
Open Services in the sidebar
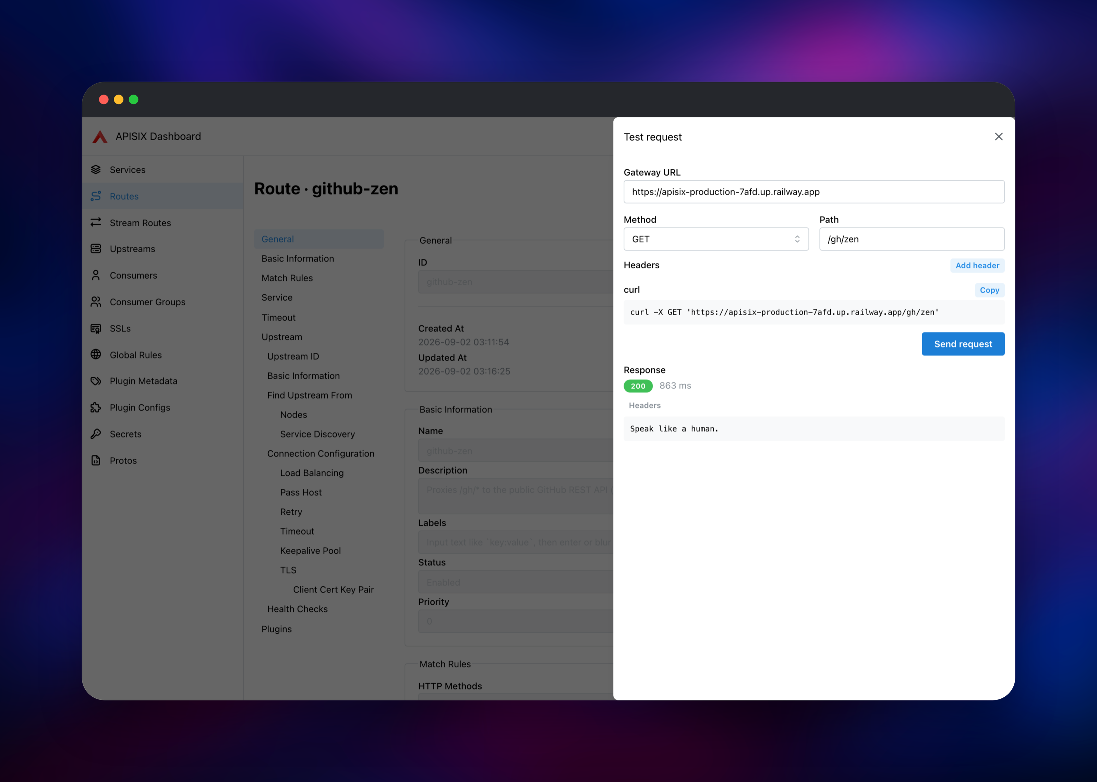(x=163, y=170)
